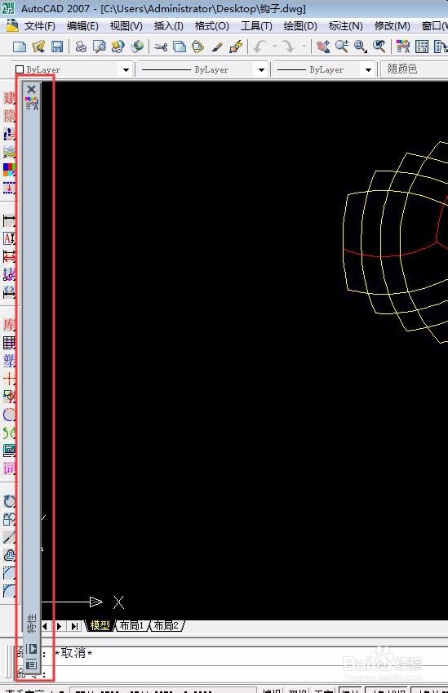
Task: Open the 视图(V) menu
Action: click(x=126, y=26)
